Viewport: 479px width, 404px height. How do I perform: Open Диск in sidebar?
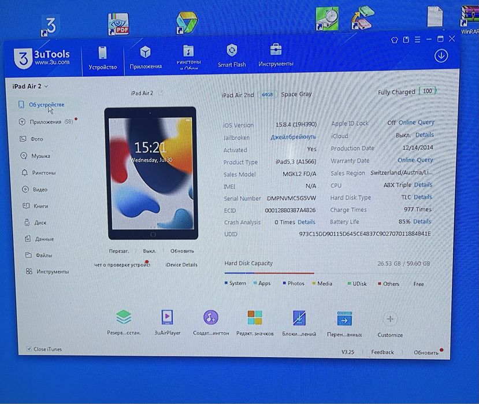35,223
